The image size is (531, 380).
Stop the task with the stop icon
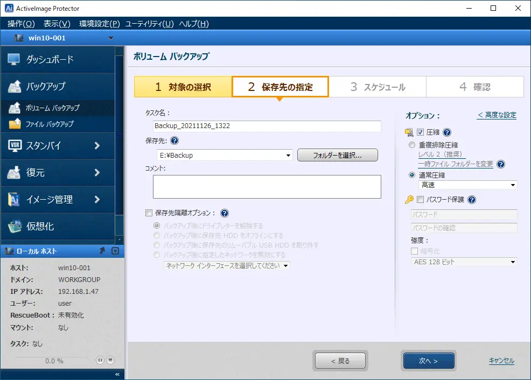click(110, 360)
